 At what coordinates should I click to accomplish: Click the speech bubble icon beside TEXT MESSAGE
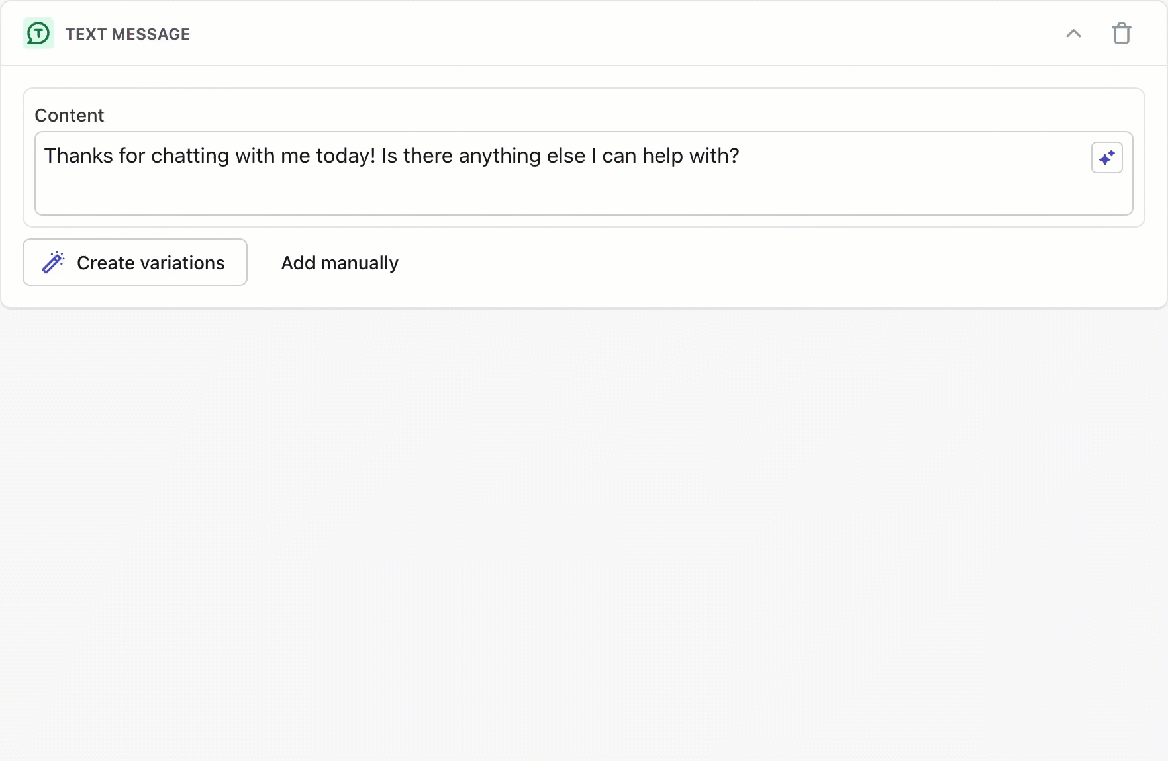coord(38,33)
